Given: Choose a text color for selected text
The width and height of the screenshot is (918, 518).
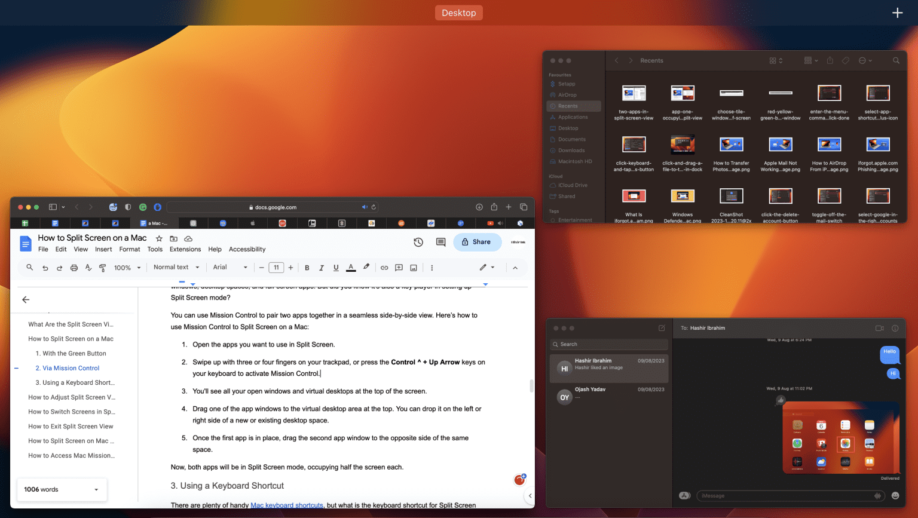Looking at the screenshot, I should pyautogui.click(x=351, y=267).
